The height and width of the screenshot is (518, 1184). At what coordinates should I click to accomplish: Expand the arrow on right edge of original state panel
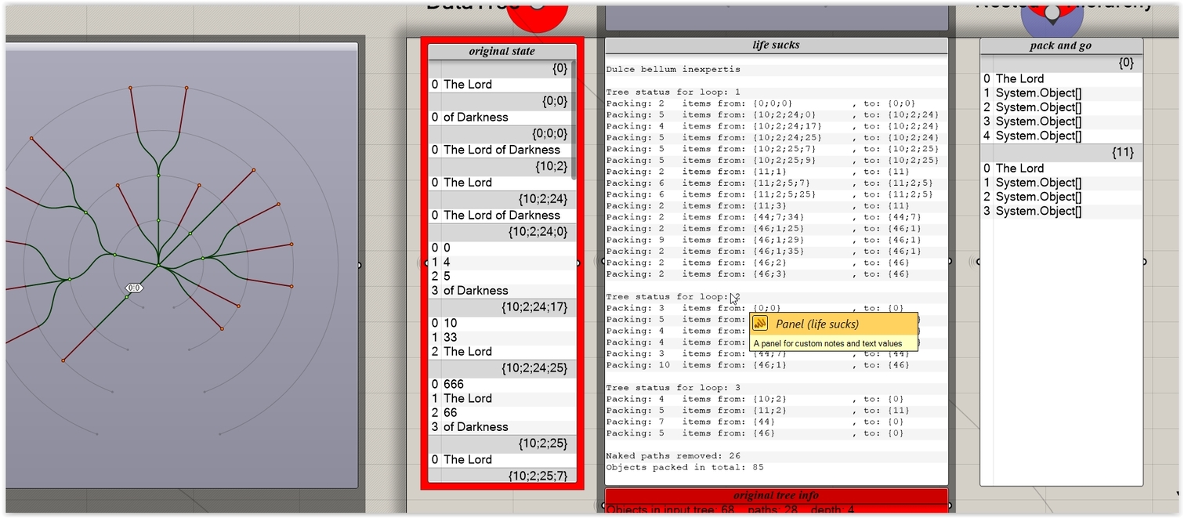pos(578,263)
